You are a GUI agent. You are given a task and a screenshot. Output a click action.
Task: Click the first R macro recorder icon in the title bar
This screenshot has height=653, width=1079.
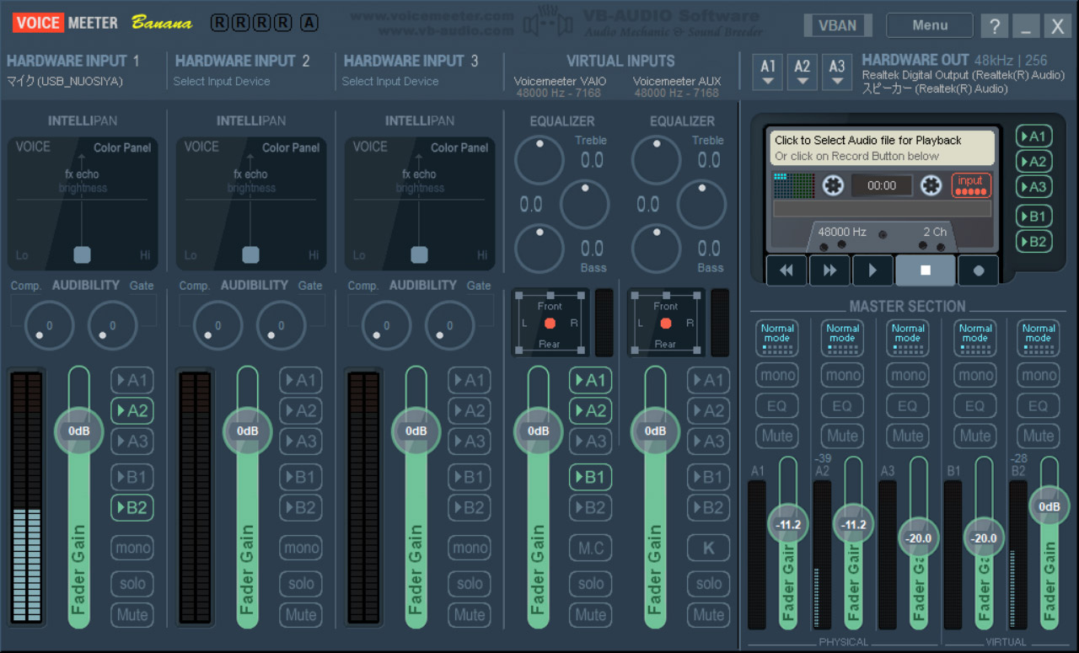pyautogui.click(x=218, y=24)
